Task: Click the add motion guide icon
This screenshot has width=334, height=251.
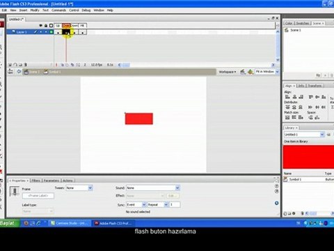Action: (x=15, y=65)
